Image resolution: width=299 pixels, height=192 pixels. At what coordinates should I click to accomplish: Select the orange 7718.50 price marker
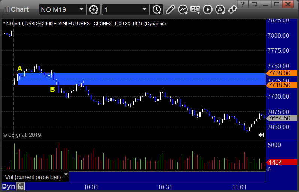point(282,85)
